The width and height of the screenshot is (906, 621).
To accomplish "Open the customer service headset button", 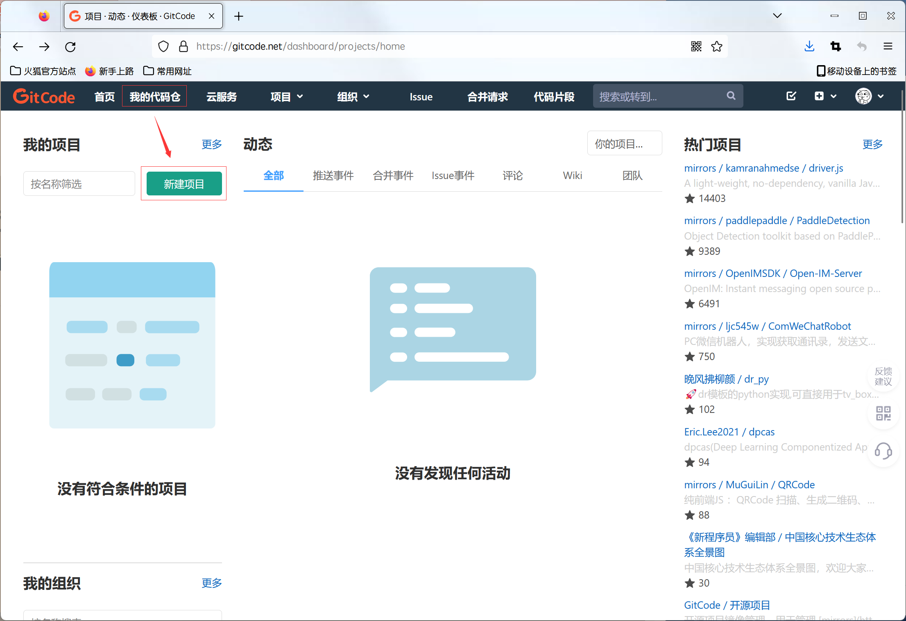I will pyautogui.click(x=883, y=451).
